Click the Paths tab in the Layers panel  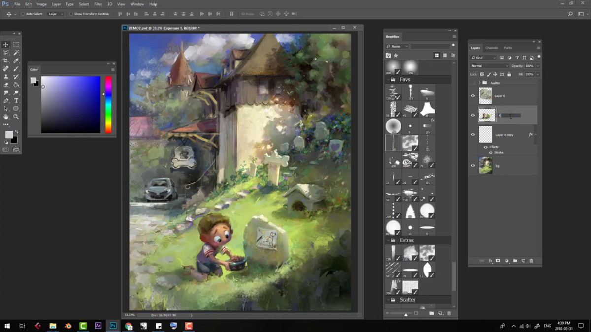click(508, 48)
